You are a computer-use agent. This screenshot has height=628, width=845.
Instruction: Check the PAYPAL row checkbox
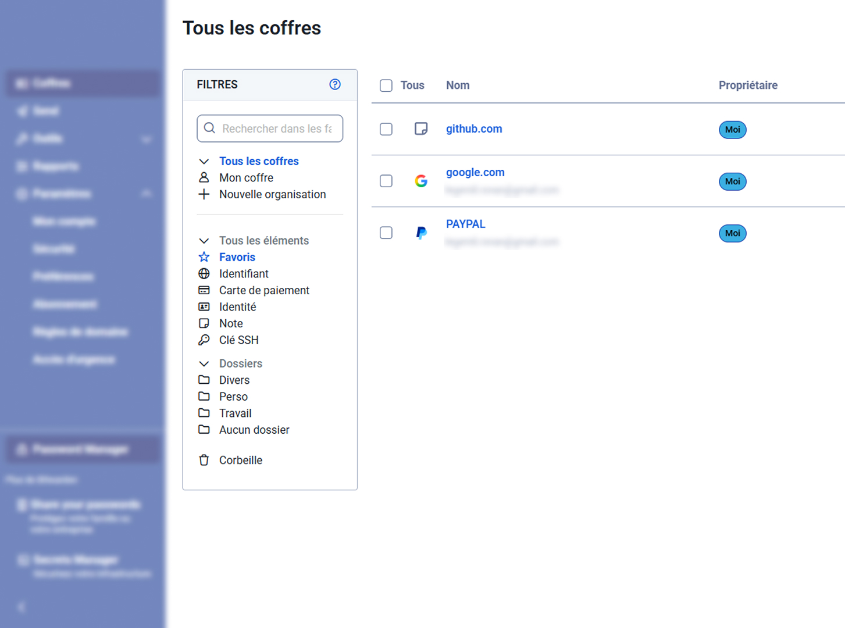[x=386, y=233]
